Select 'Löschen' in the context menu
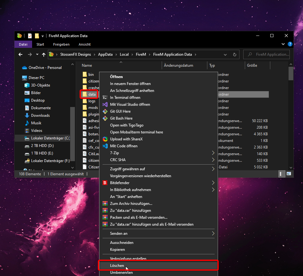Image resolution: width=303 pixels, height=276 pixels. coord(117,266)
